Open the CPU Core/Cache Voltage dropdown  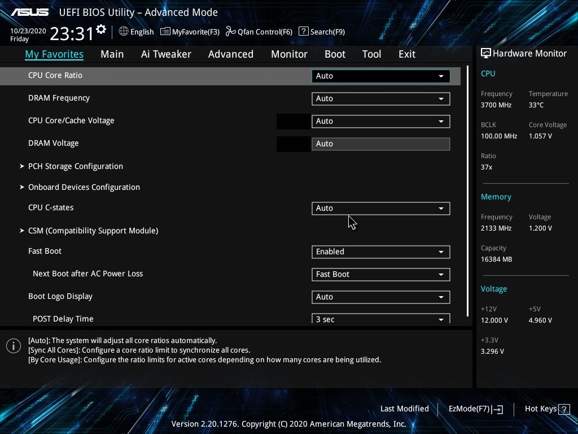pos(381,121)
